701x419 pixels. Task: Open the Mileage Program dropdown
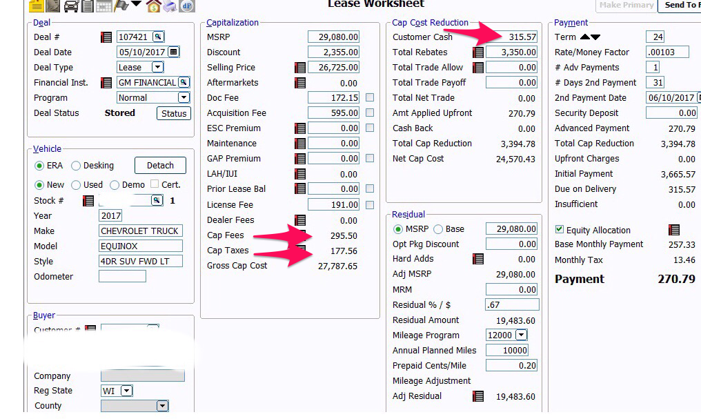522,335
